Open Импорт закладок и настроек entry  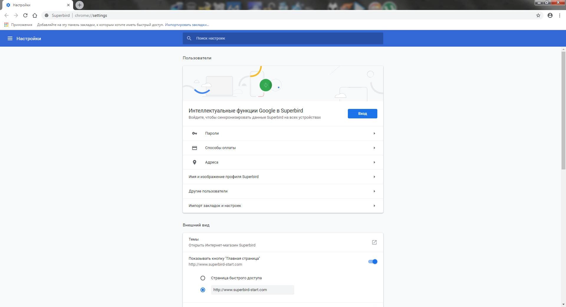(x=283, y=206)
